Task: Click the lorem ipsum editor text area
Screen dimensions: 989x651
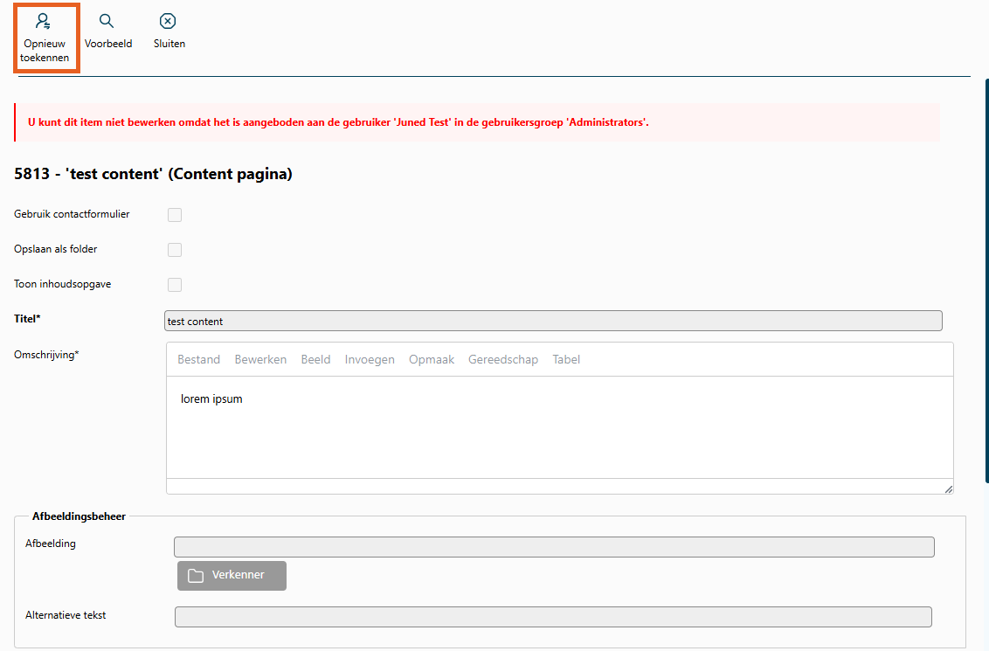Action: [x=559, y=426]
